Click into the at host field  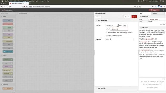(x=119, y=29)
